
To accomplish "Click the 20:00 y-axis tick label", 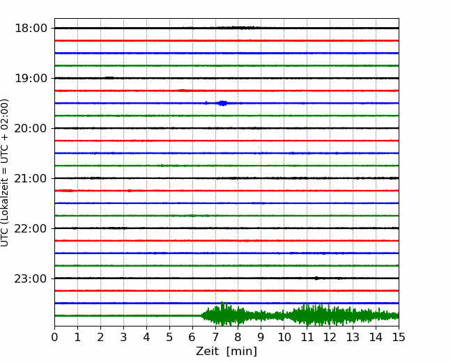I will tap(31, 129).
